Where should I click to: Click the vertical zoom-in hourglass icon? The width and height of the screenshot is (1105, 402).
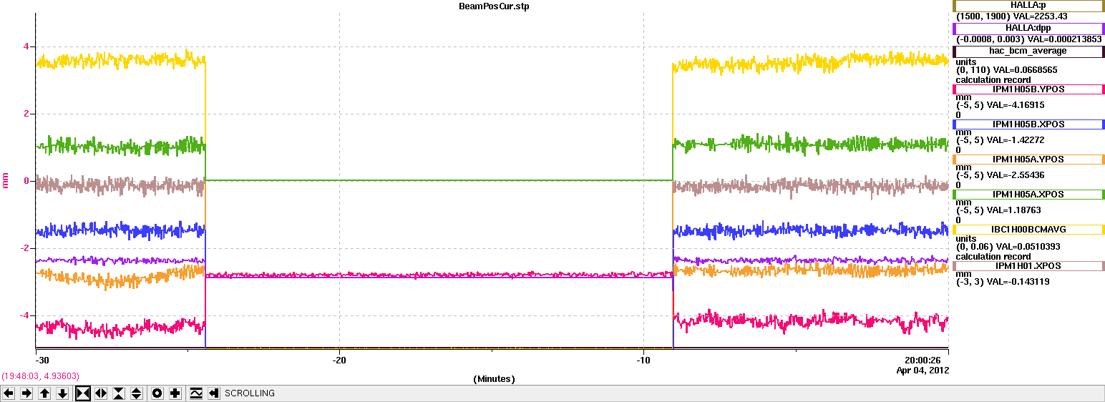[119, 393]
